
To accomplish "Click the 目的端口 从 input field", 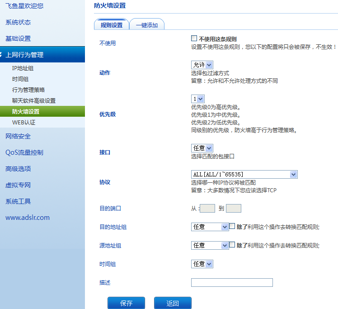I will click(207, 209).
